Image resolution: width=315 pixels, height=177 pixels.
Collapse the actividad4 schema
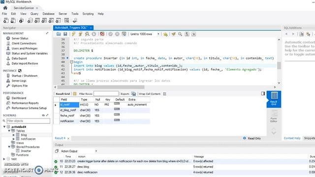4,127
